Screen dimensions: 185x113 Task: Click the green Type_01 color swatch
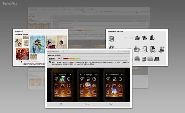(x=78, y=59)
